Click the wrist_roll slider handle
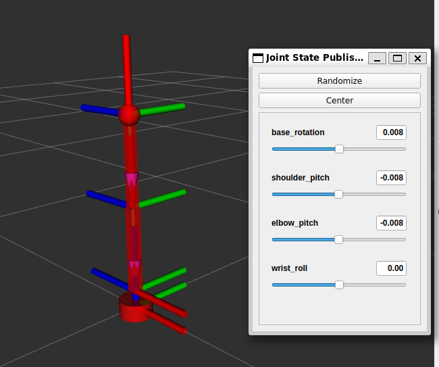This screenshot has width=439, height=367. click(x=339, y=285)
